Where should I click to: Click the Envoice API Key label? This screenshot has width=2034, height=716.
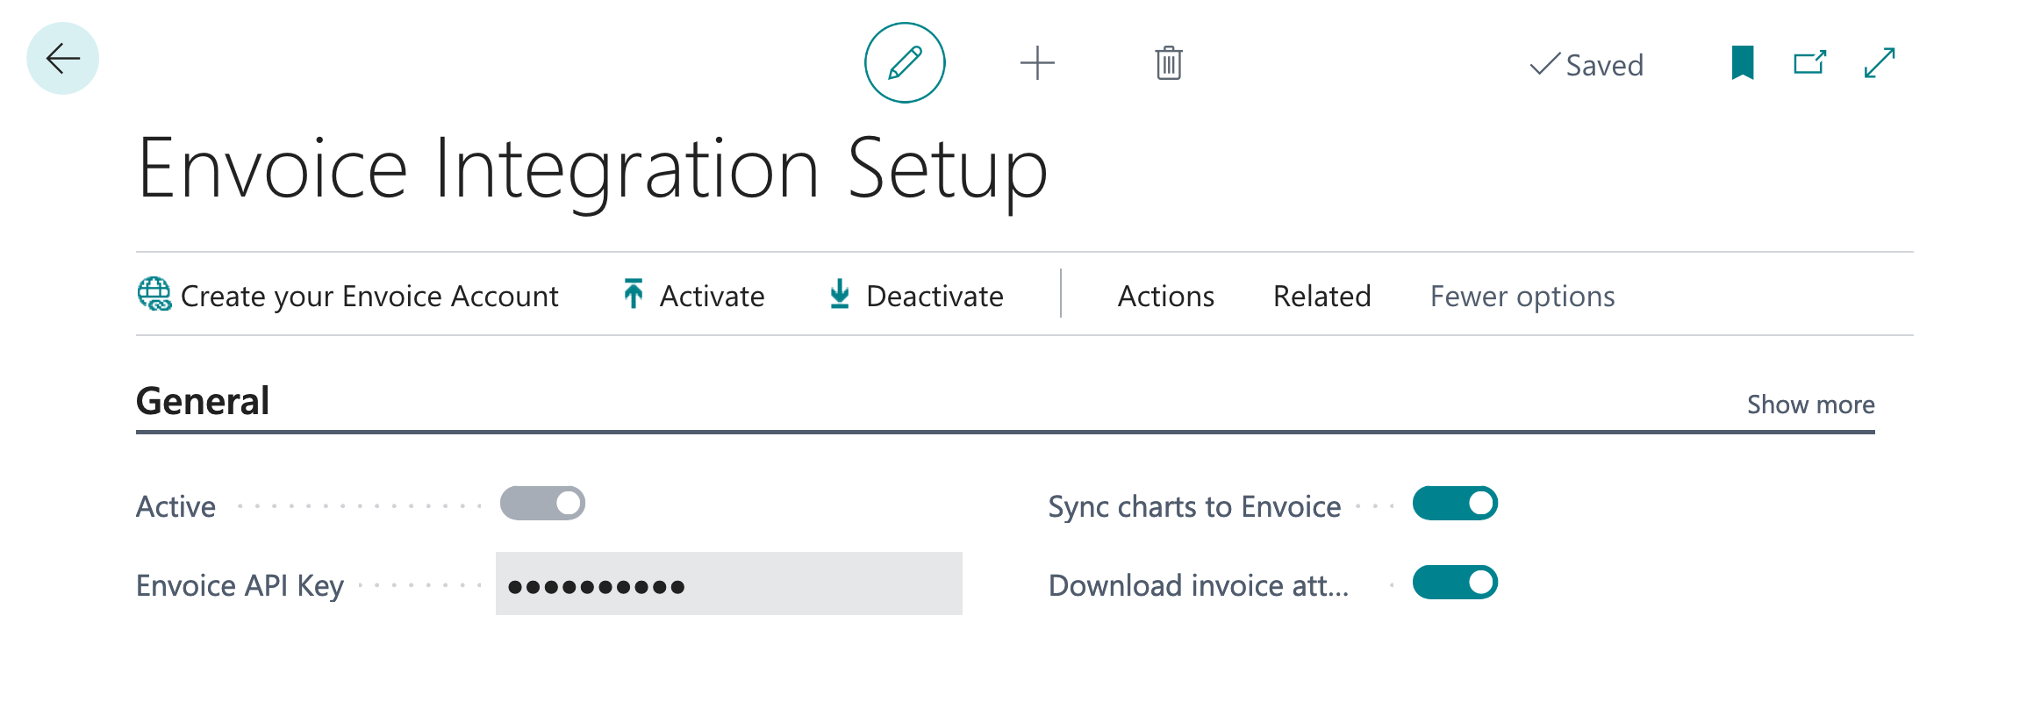pos(240,585)
